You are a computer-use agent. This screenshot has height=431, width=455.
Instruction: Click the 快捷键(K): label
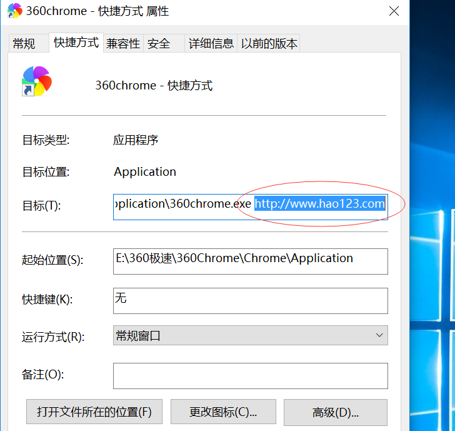(x=47, y=300)
